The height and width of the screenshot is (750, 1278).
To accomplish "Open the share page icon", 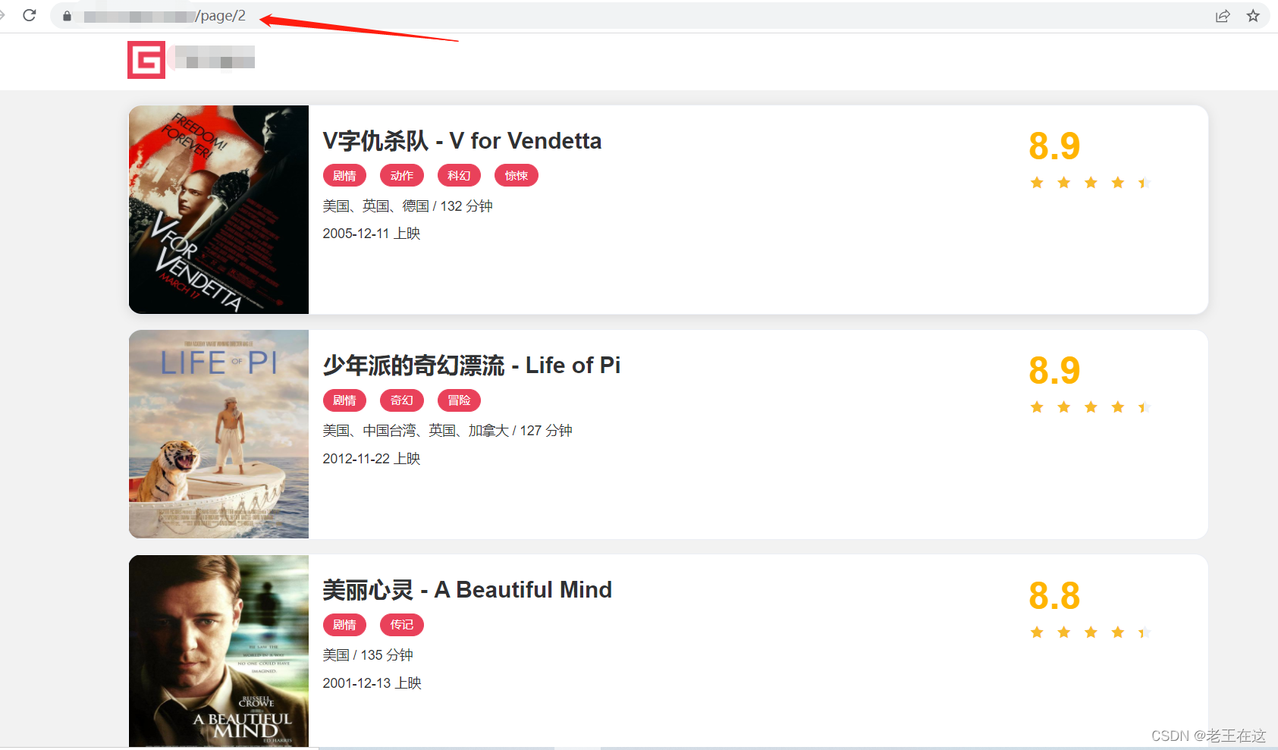I will [x=1223, y=16].
